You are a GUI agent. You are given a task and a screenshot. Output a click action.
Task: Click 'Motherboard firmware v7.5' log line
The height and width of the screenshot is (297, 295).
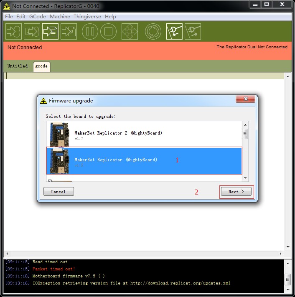point(69,276)
